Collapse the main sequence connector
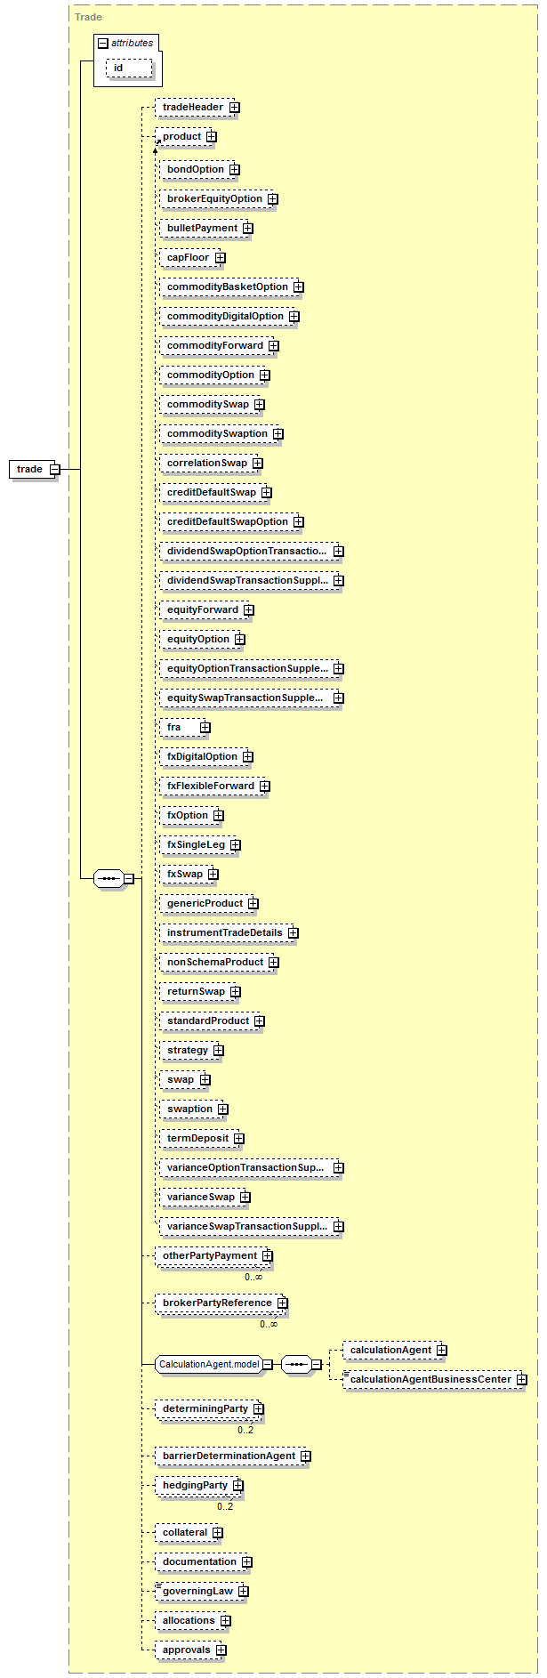The height and width of the screenshot is (1678, 547). tap(129, 878)
